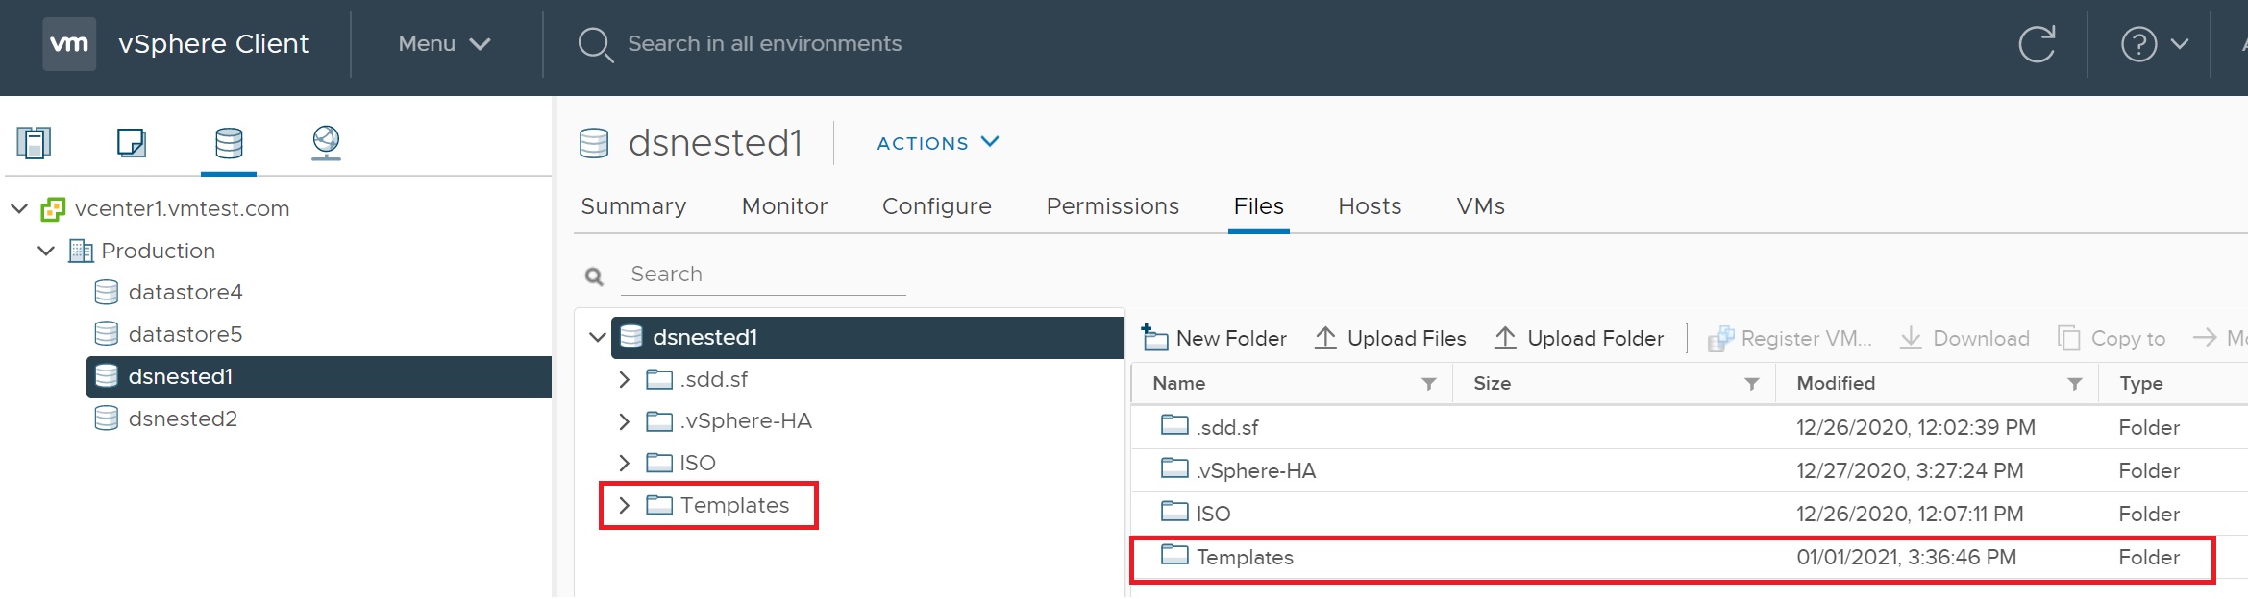The image size is (2248, 599).
Task: Filter the Modified column using funnel icon
Action: (x=2075, y=384)
